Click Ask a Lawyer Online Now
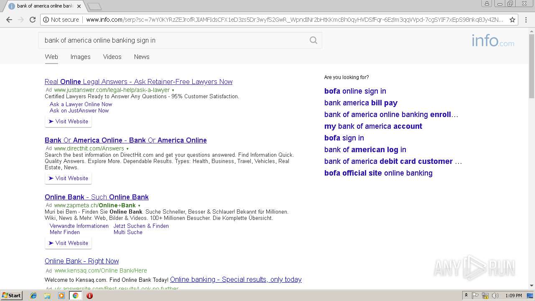The width and height of the screenshot is (535, 301). [x=81, y=104]
